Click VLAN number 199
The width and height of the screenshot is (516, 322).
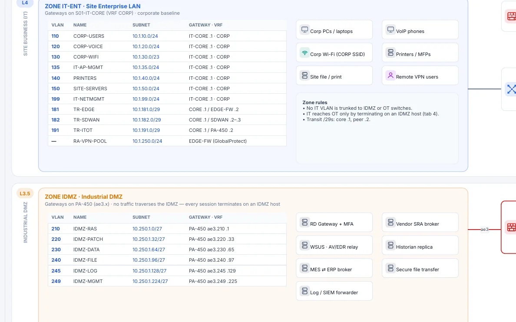pyautogui.click(x=56, y=99)
